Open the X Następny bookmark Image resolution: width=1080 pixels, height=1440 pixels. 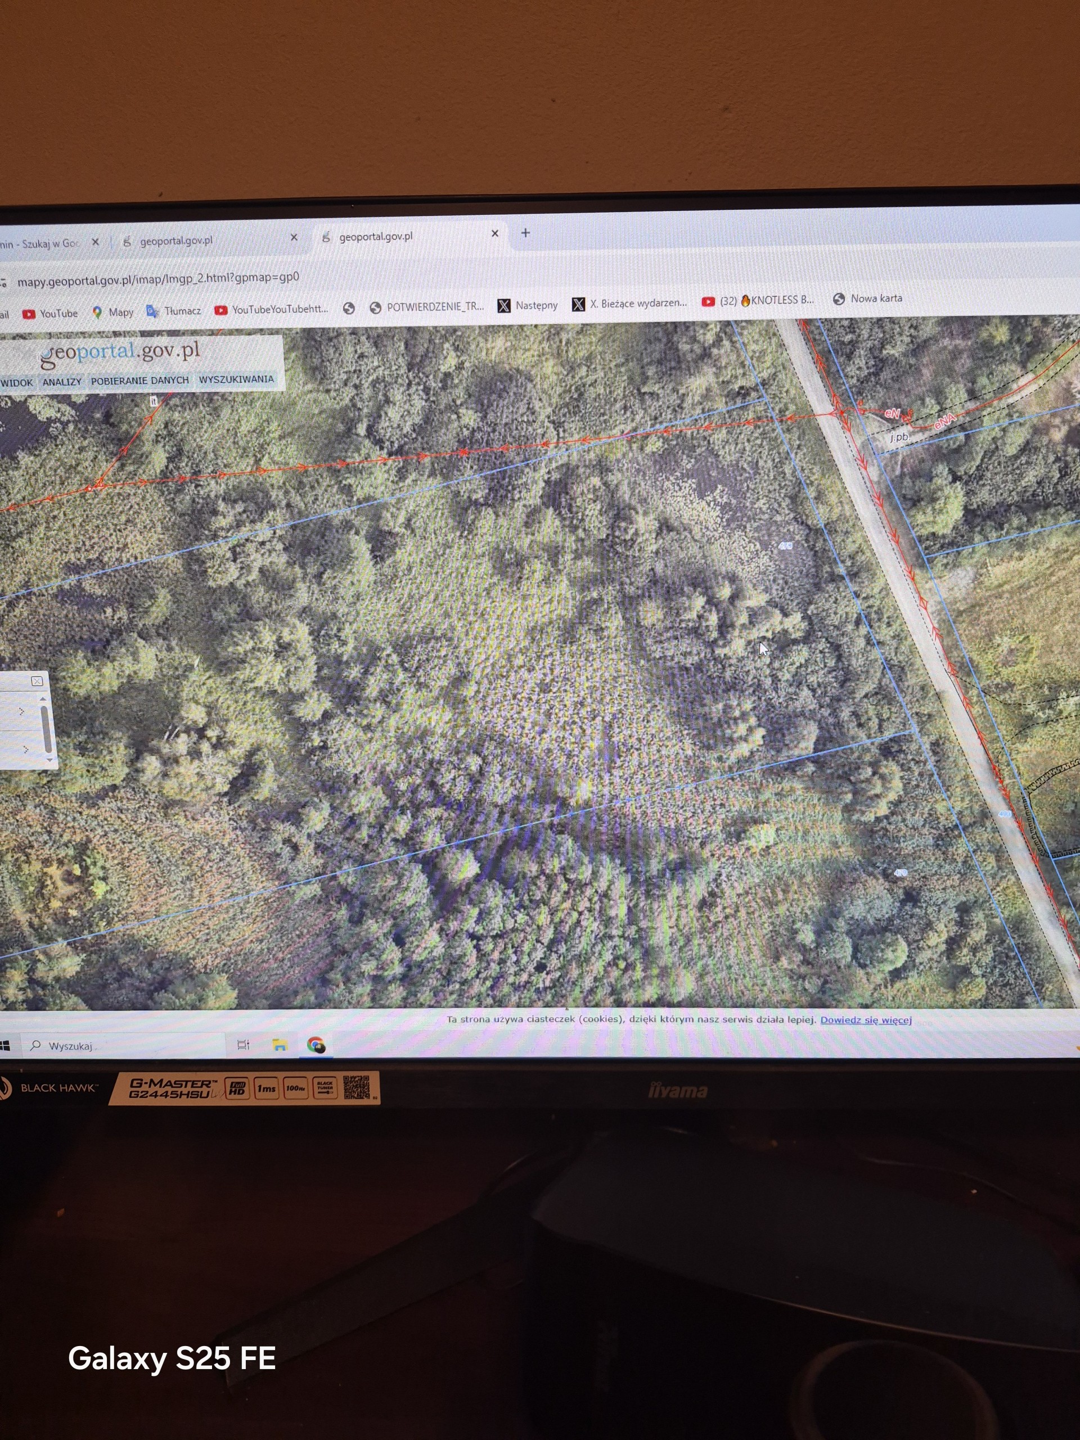pyautogui.click(x=528, y=305)
